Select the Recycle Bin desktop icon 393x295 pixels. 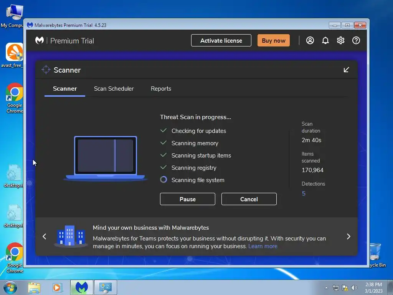(377, 255)
